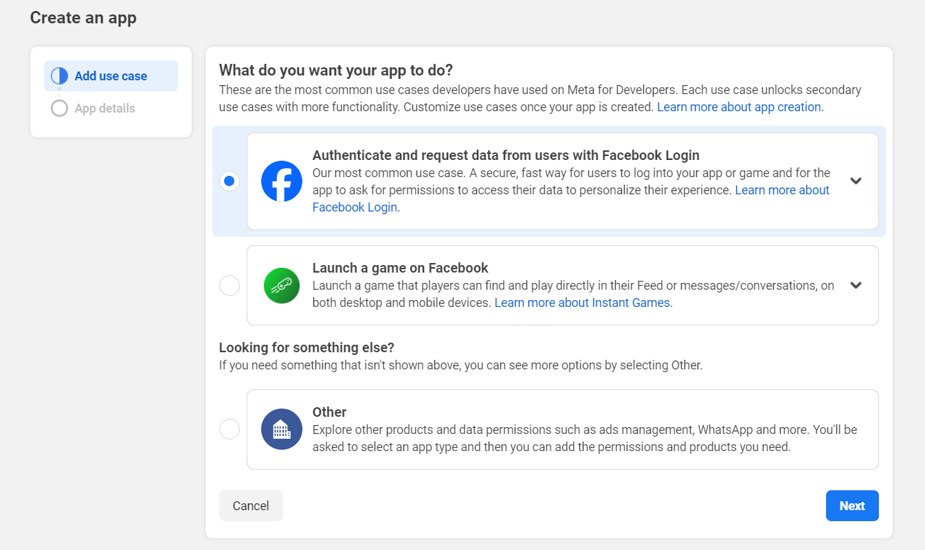Screen dimensions: 925x550
Task: Expand the Launch a game chevron
Action: [x=856, y=285]
